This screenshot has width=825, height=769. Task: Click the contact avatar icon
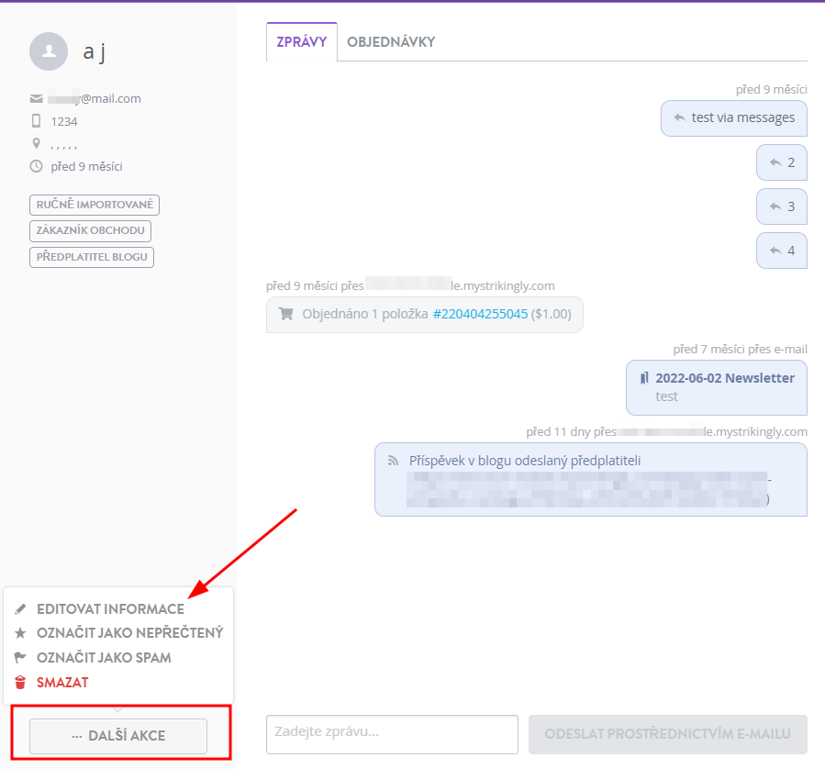point(49,51)
